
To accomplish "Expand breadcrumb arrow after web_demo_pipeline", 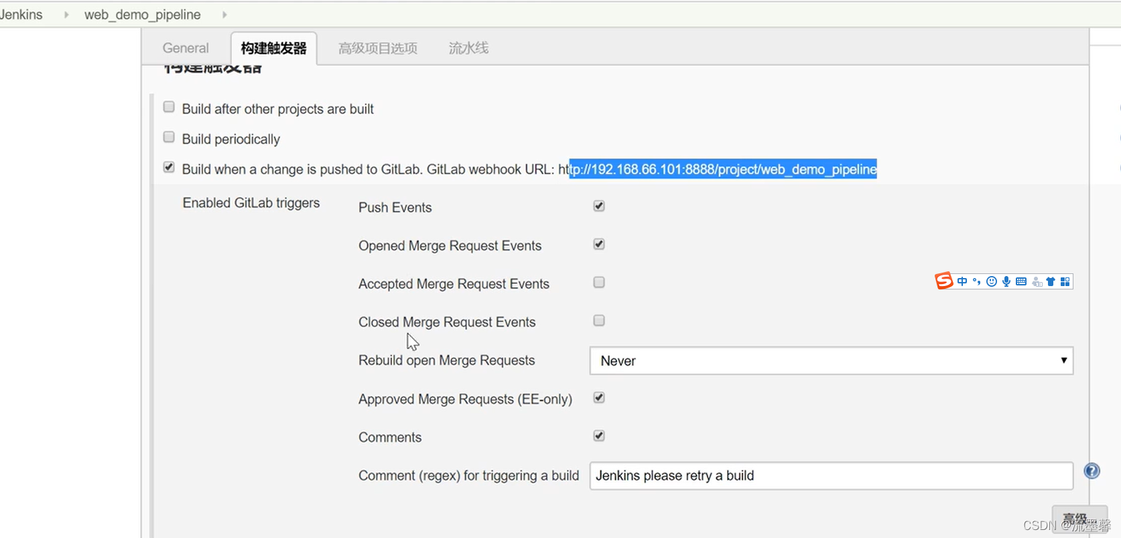I will [224, 14].
